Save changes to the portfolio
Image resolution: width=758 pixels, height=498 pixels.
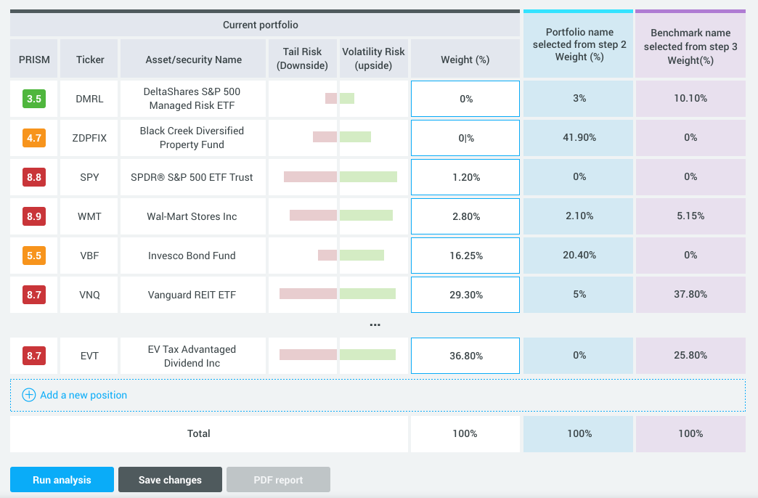click(x=170, y=479)
